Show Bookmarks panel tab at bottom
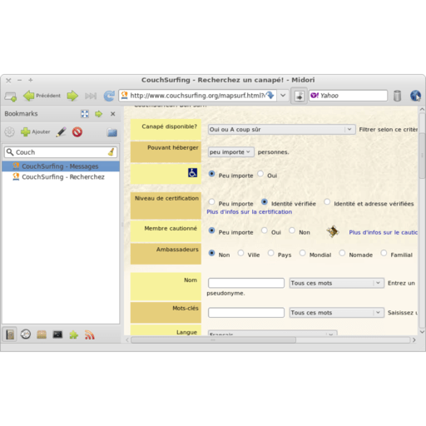 click(10, 334)
